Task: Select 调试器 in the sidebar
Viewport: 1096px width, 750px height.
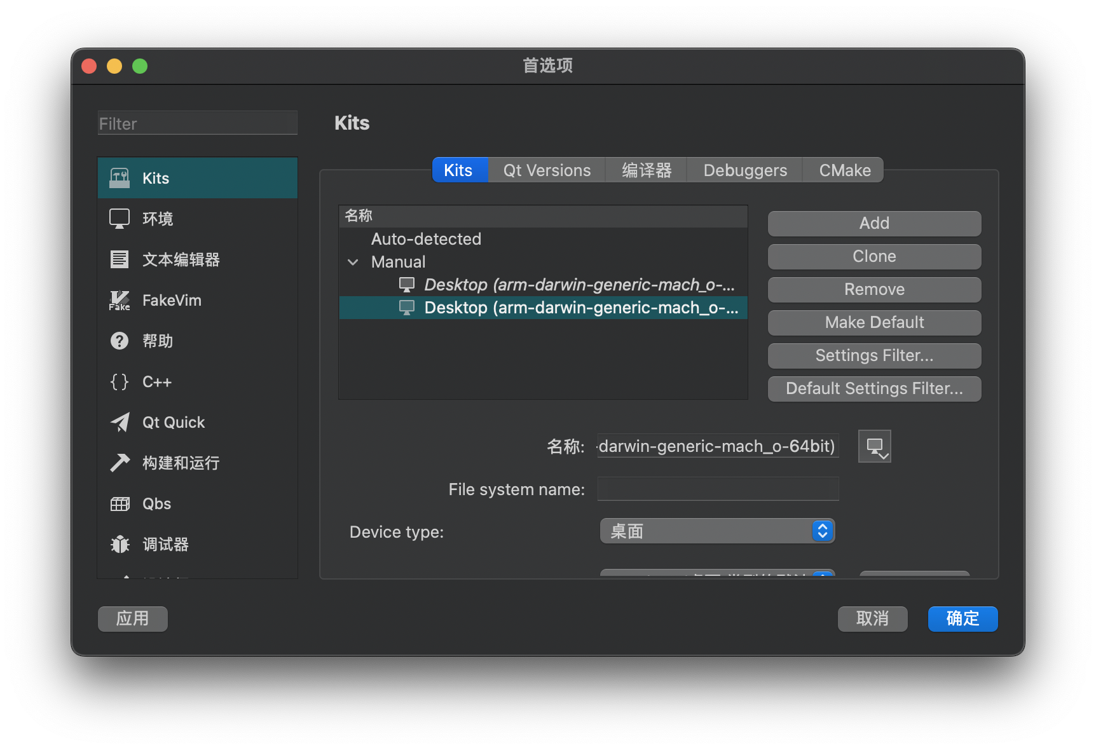Action: pyautogui.click(x=198, y=544)
